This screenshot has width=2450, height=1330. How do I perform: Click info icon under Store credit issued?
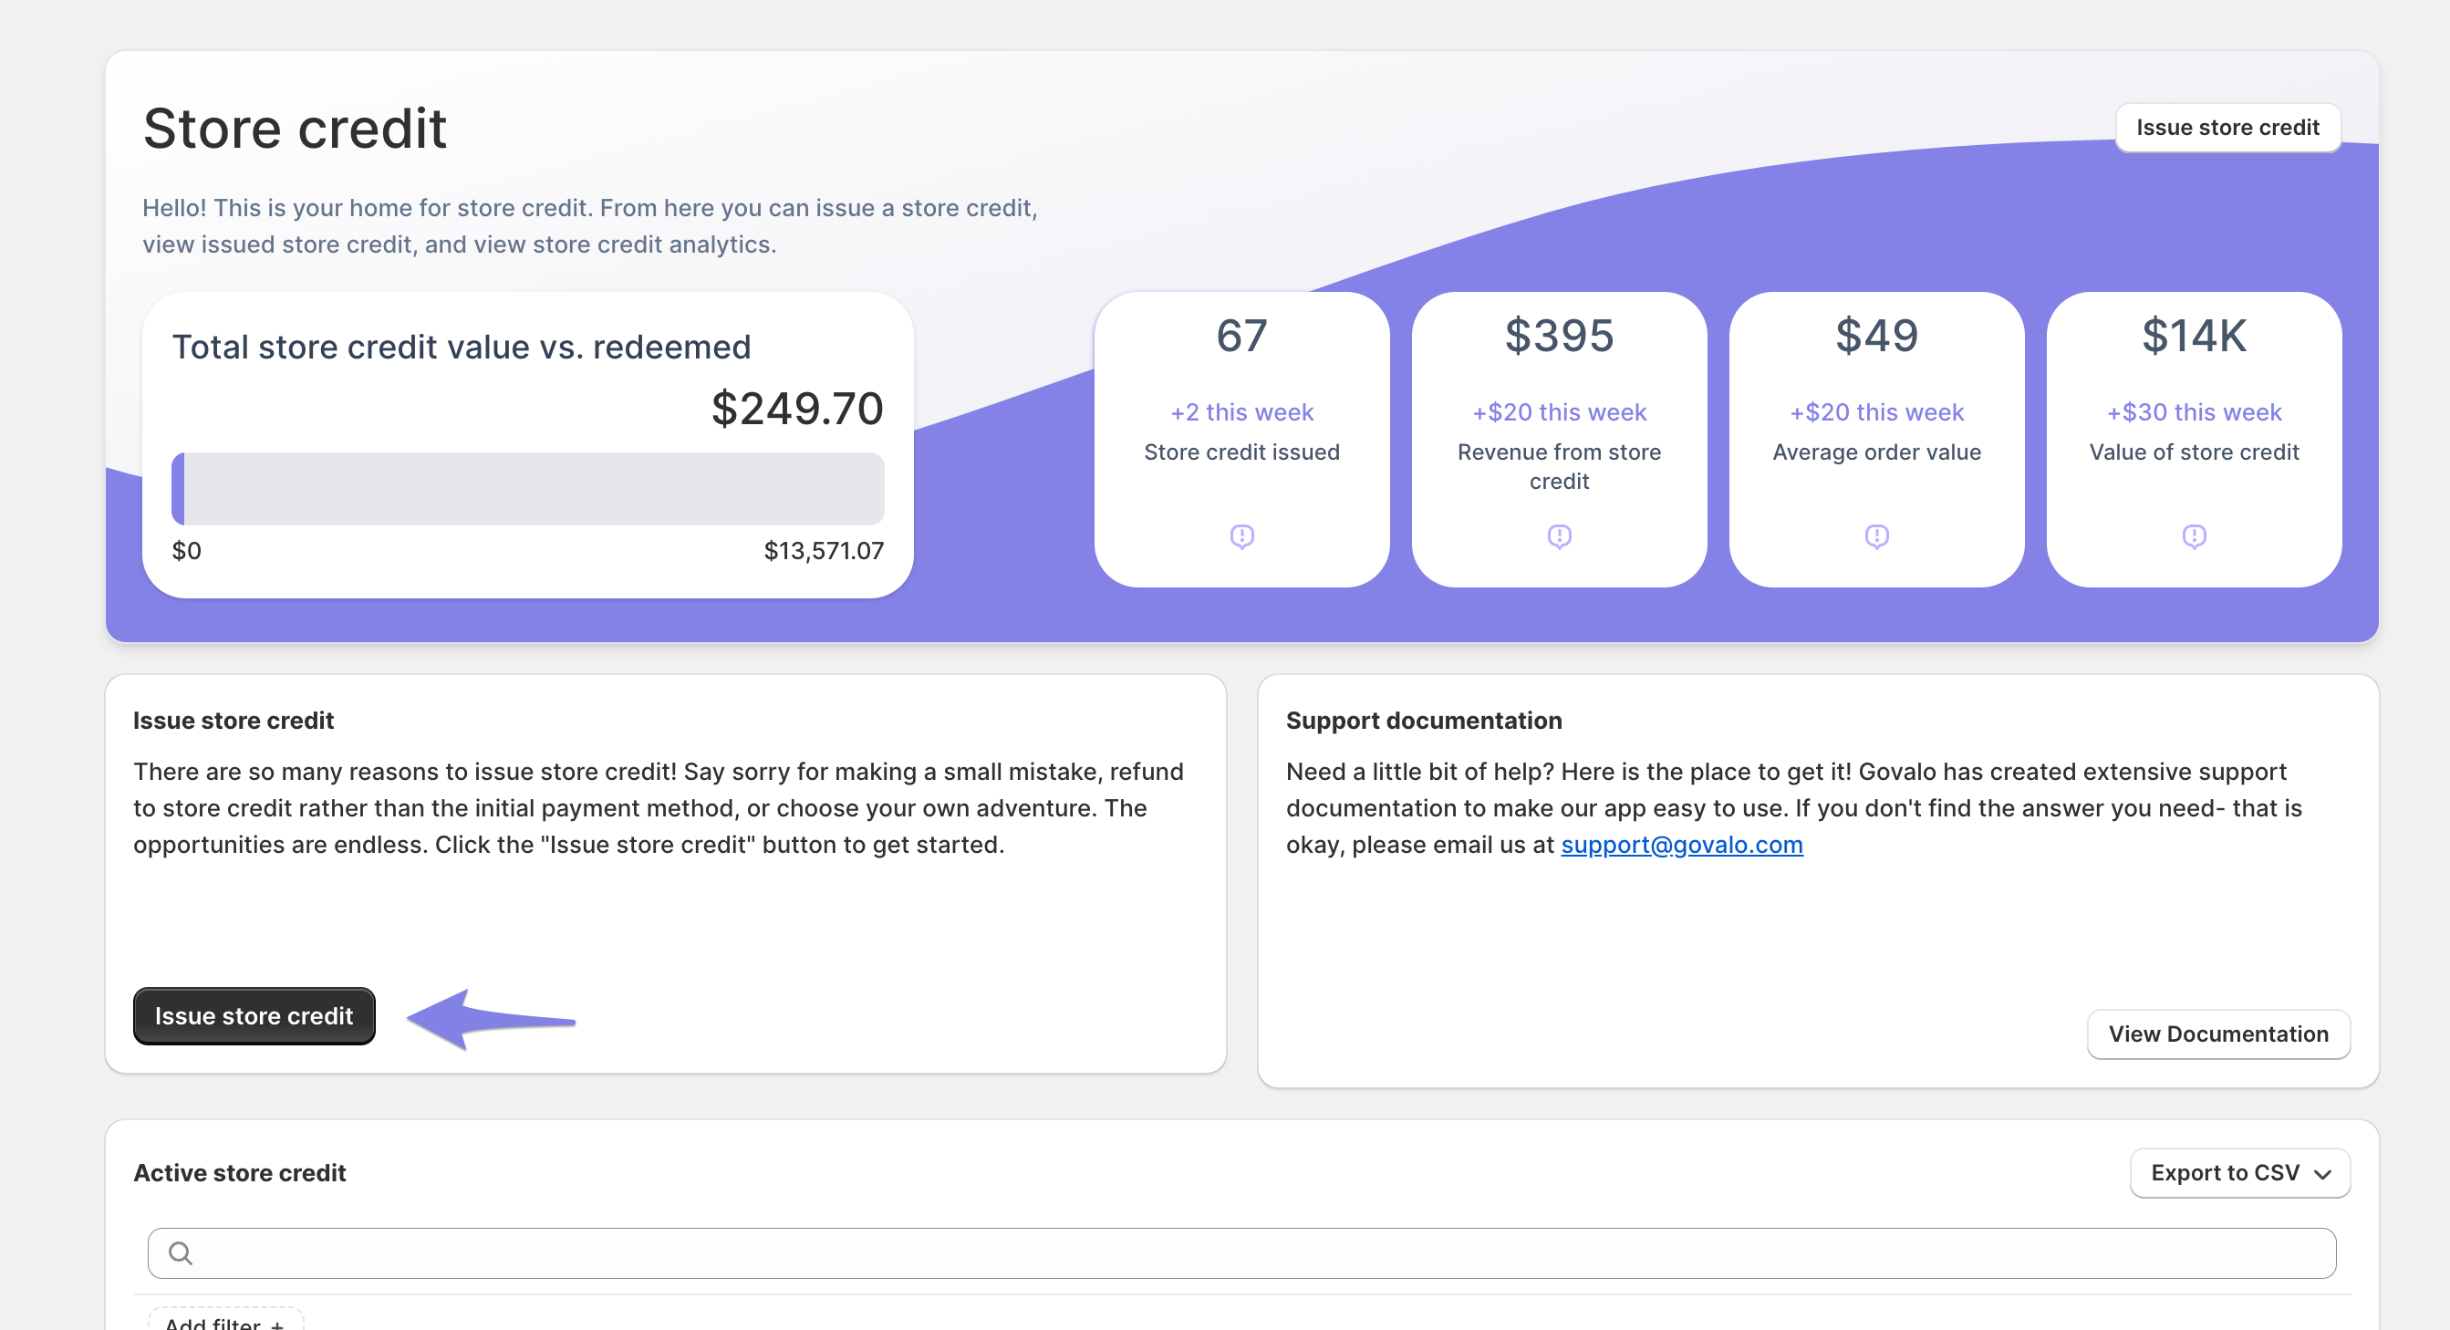point(1241,536)
